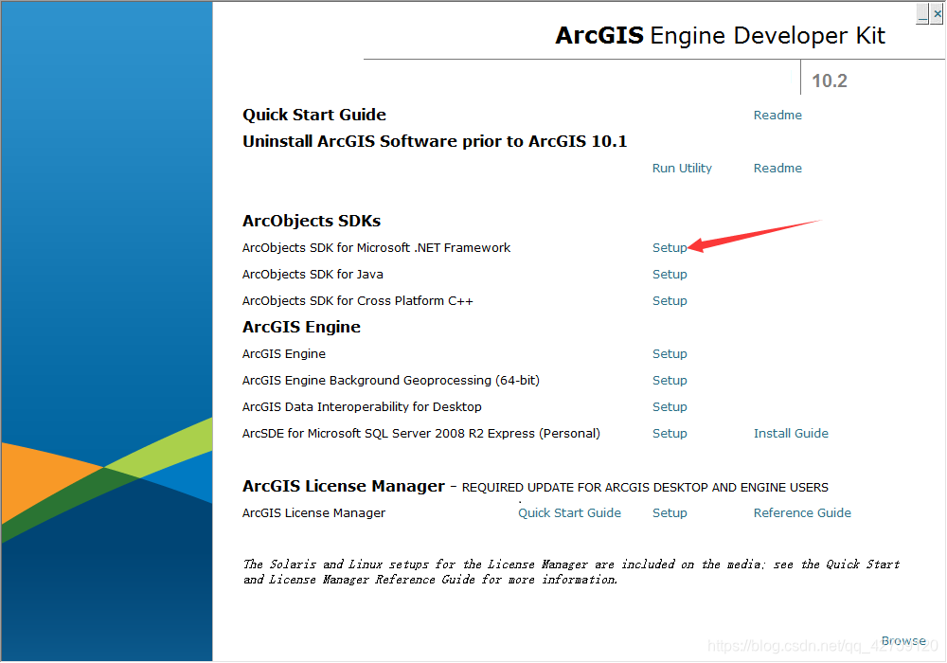Image resolution: width=947 pixels, height=663 pixels.
Task: Click 'ArcObjects SDK for Java' label
Action: click(x=313, y=274)
